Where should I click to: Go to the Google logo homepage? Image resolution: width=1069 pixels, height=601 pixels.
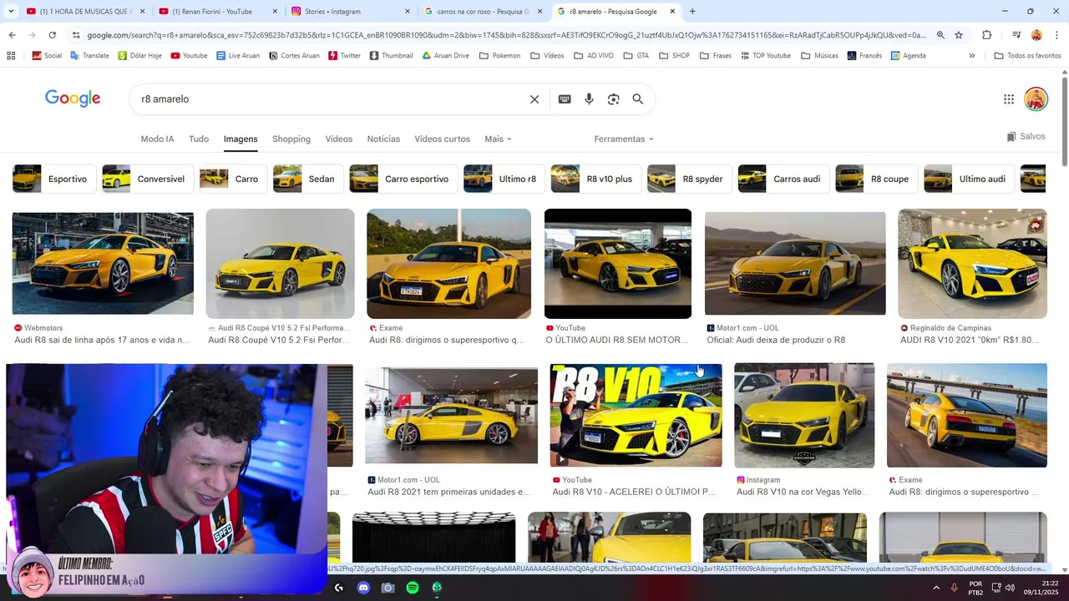[73, 98]
